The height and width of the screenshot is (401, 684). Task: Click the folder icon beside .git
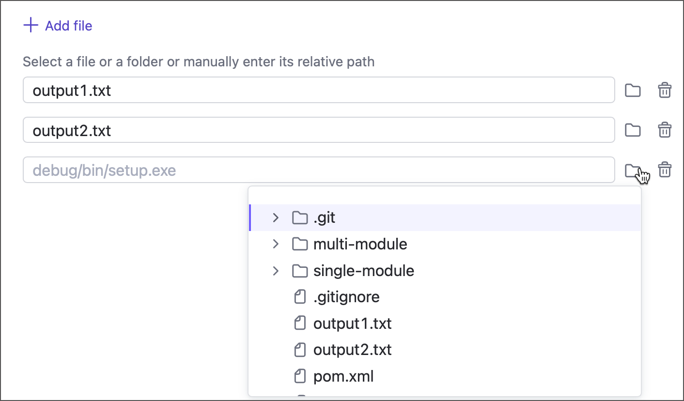click(x=300, y=218)
